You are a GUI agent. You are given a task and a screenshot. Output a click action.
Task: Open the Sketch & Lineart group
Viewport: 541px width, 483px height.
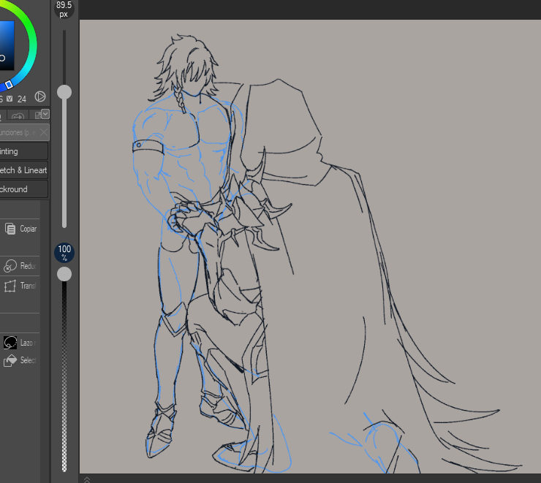point(22,170)
